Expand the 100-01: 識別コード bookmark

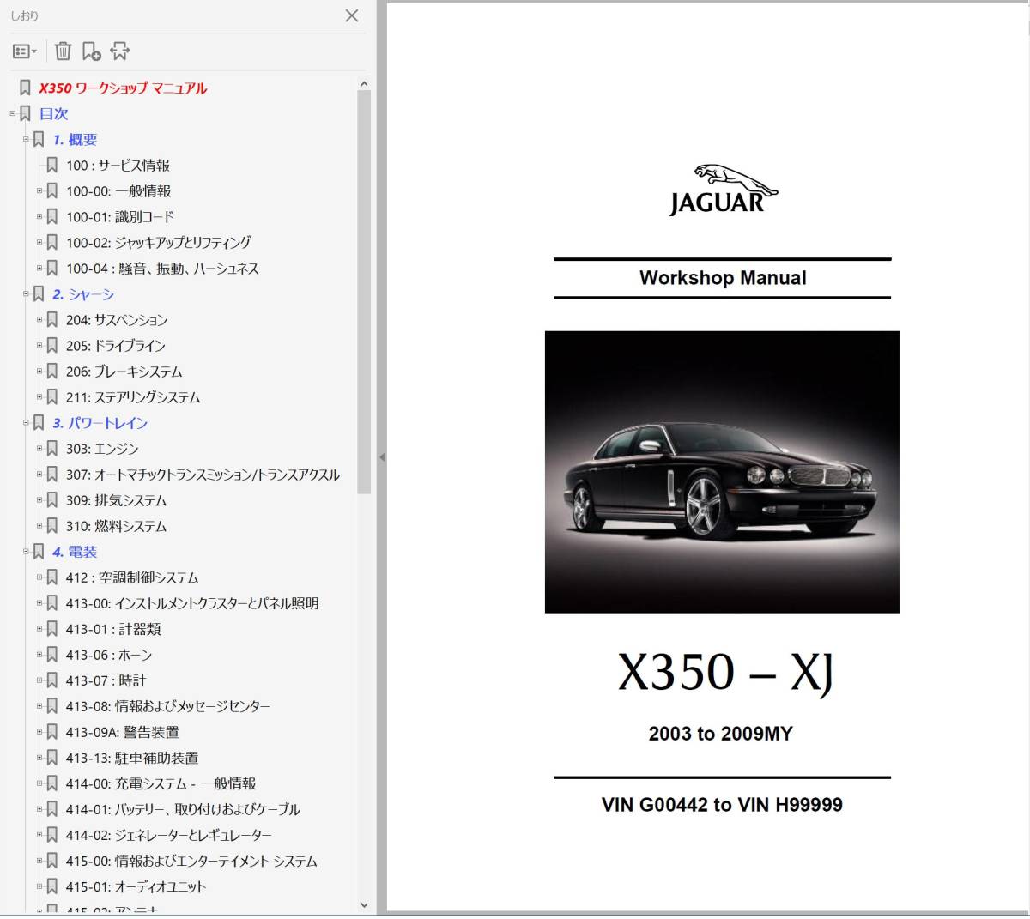pos(39,216)
